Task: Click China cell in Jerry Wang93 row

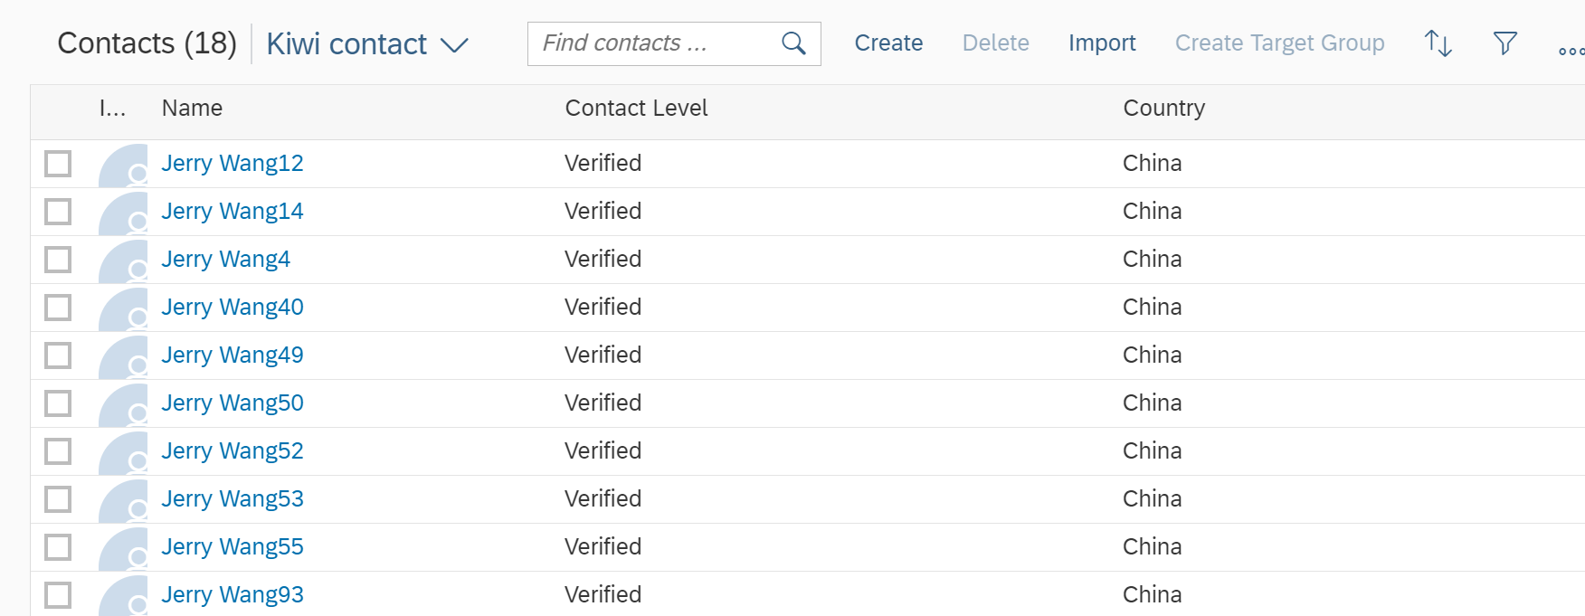Action: 1152,595
